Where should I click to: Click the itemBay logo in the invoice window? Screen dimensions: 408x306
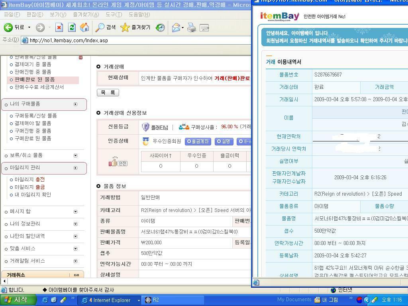(x=279, y=17)
